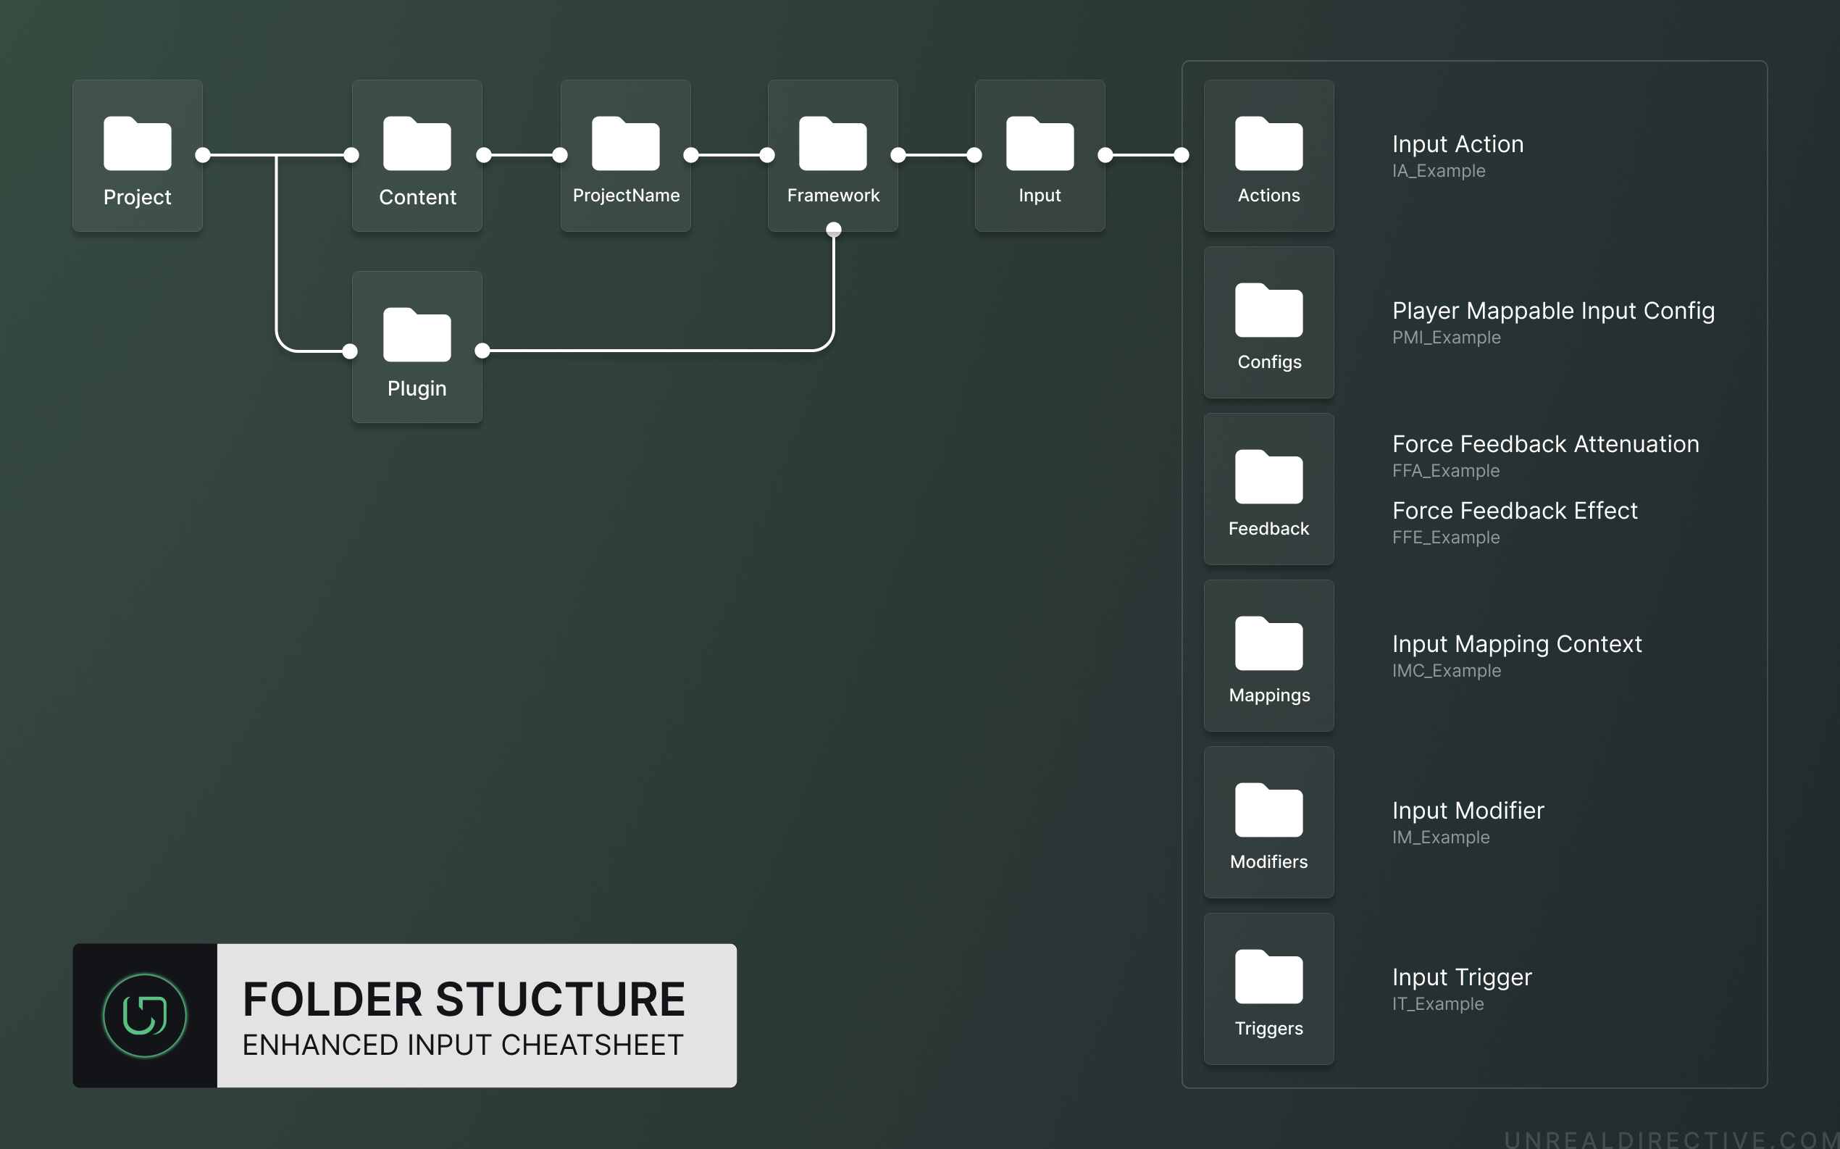Image resolution: width=1840 pixels, height=1149 pixels.
Task: Click the green Unreal Directive logo
Action: coord(144,1015)
